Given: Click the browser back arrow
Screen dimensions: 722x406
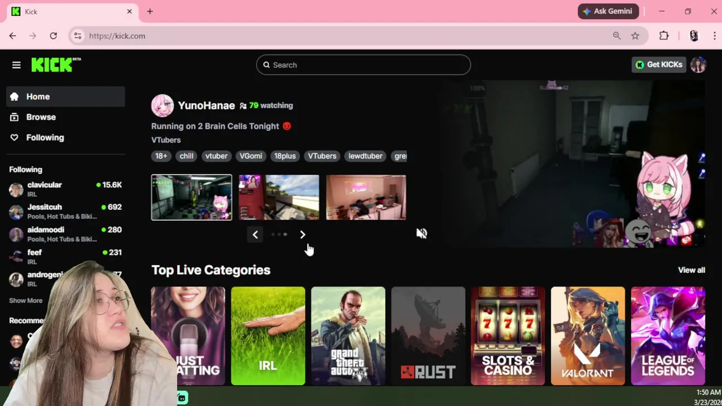Looking at the screenshot, I should [x=12, y=36].
